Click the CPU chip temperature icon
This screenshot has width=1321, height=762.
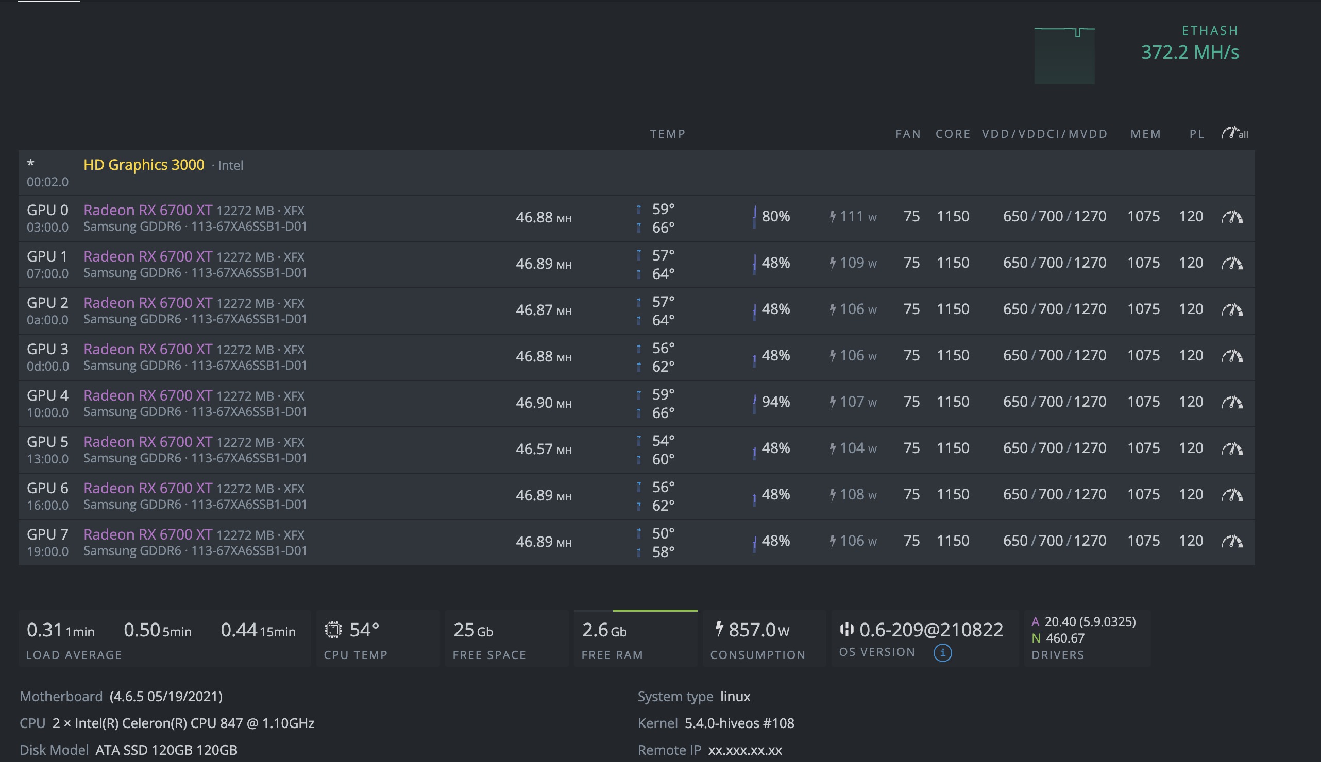point(333,630)
